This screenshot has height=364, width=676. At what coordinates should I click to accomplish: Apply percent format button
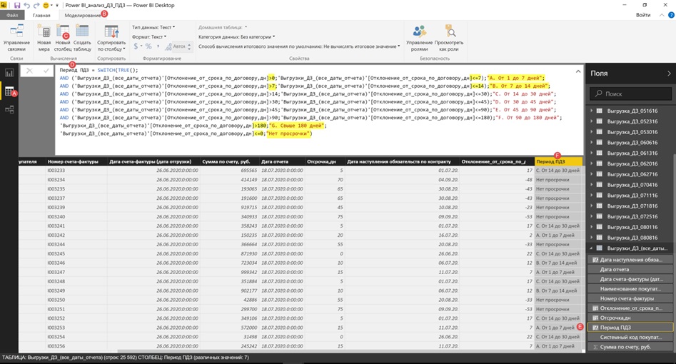[x=148, y=46]
